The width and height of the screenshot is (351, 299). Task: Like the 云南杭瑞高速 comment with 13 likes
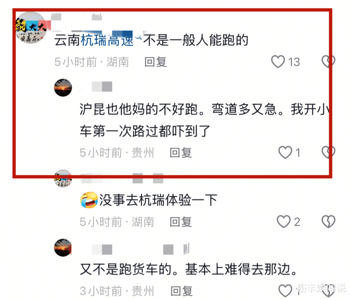click(278, 61)
